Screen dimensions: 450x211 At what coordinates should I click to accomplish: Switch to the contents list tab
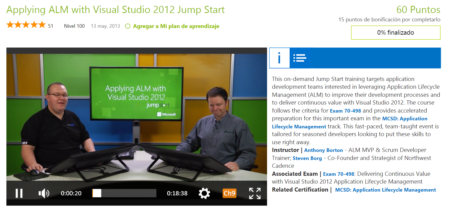coord(300,58)
